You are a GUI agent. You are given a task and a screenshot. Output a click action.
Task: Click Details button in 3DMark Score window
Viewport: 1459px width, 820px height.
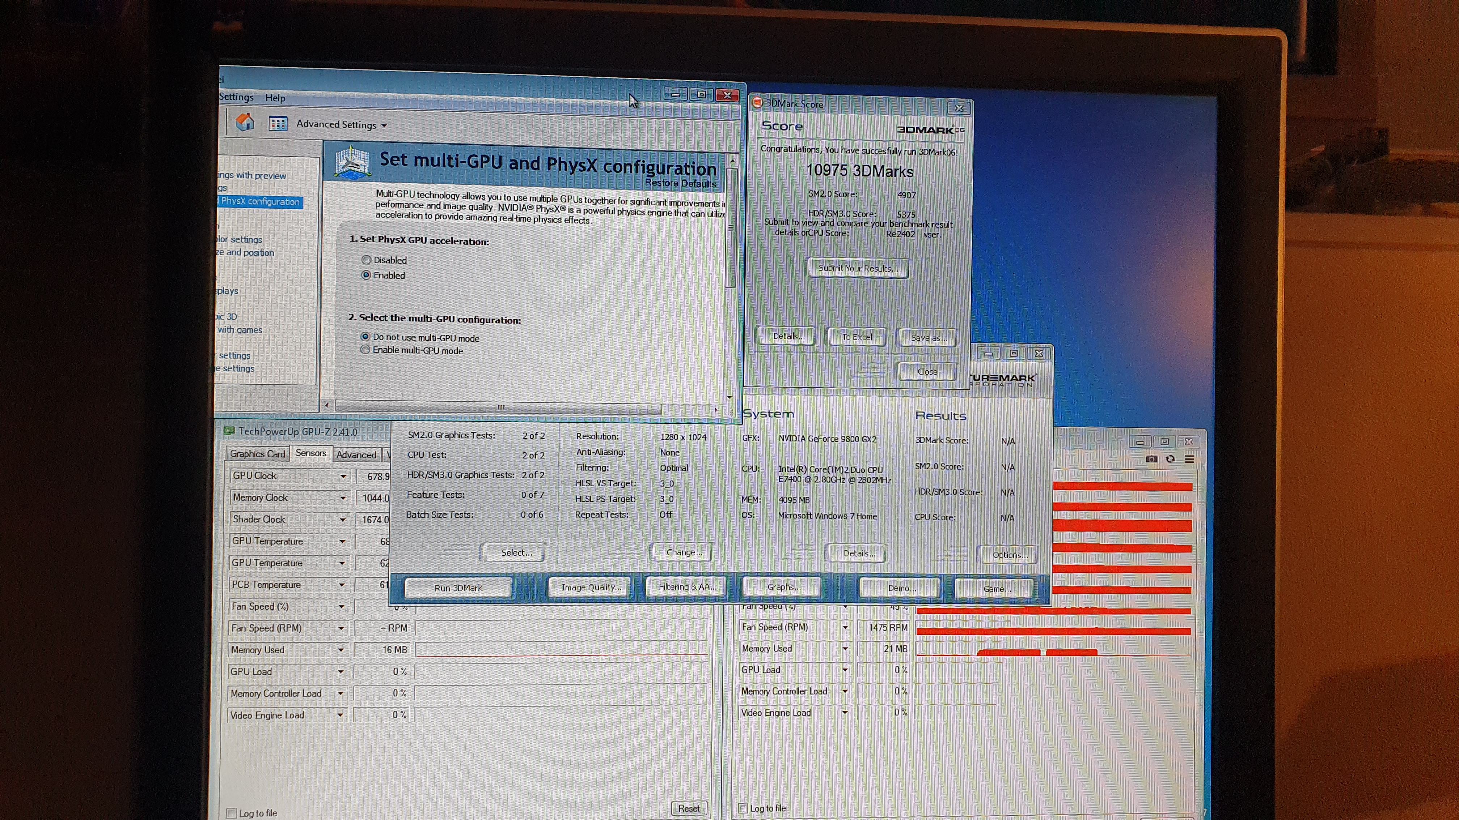pyautogui.click(x=788, y=336)
